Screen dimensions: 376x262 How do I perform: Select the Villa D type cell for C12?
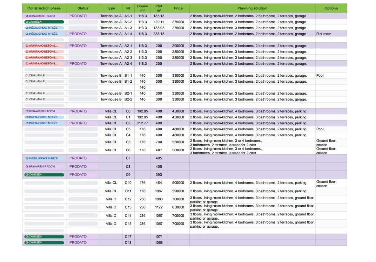point(111,199)
